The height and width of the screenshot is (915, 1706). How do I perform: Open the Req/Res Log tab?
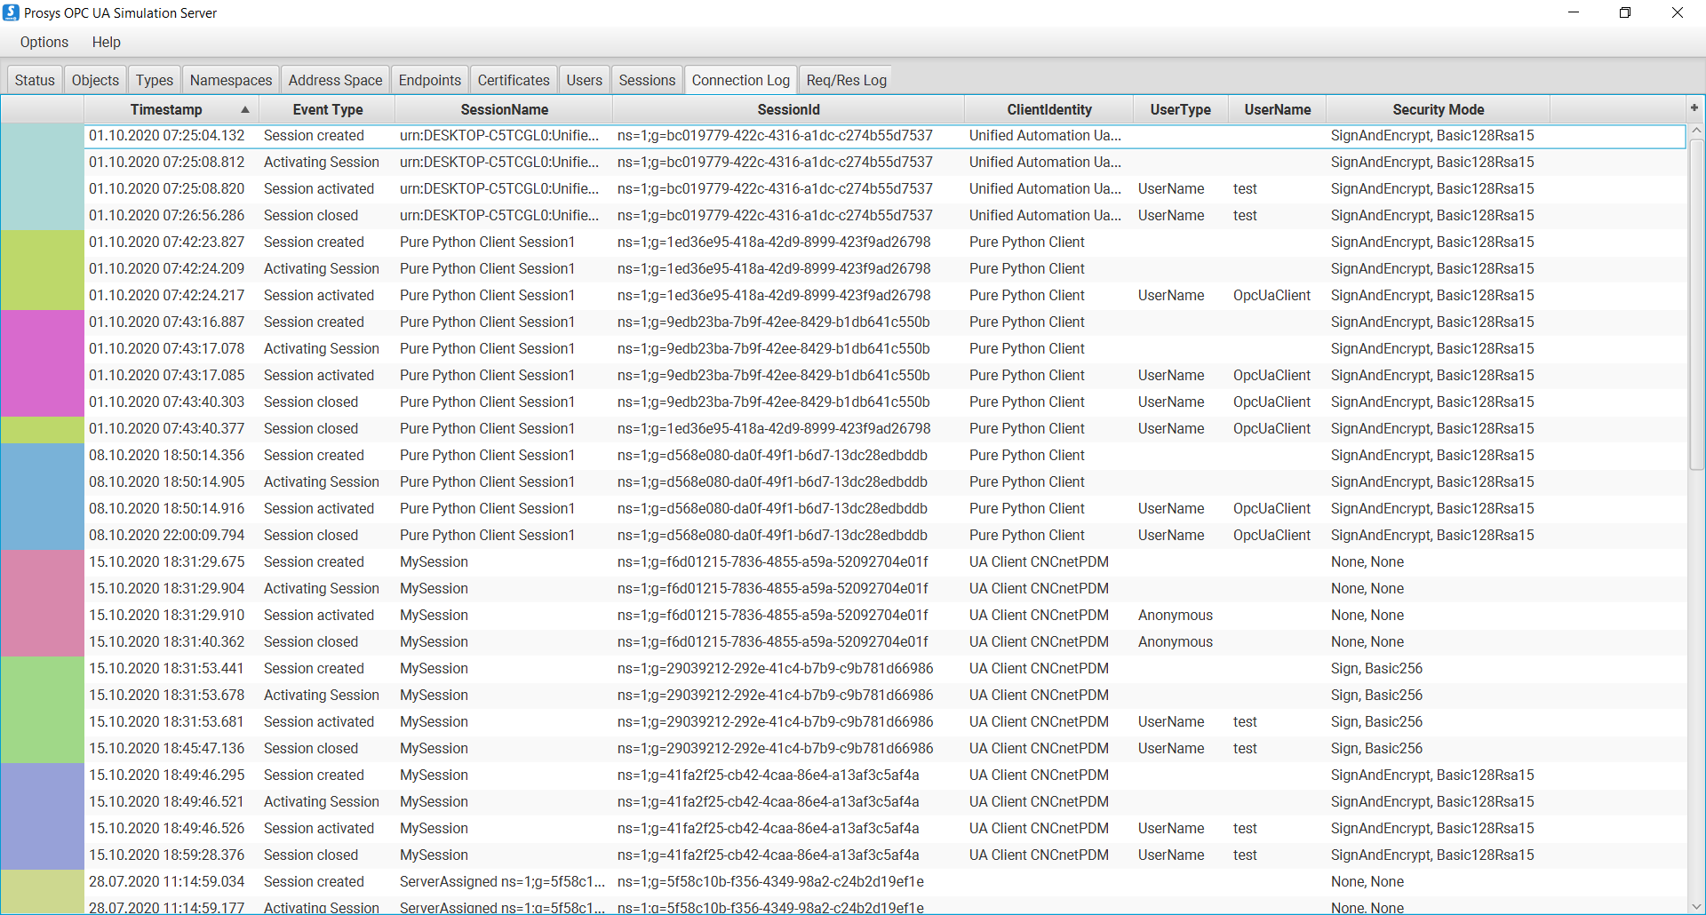[845, 79]
